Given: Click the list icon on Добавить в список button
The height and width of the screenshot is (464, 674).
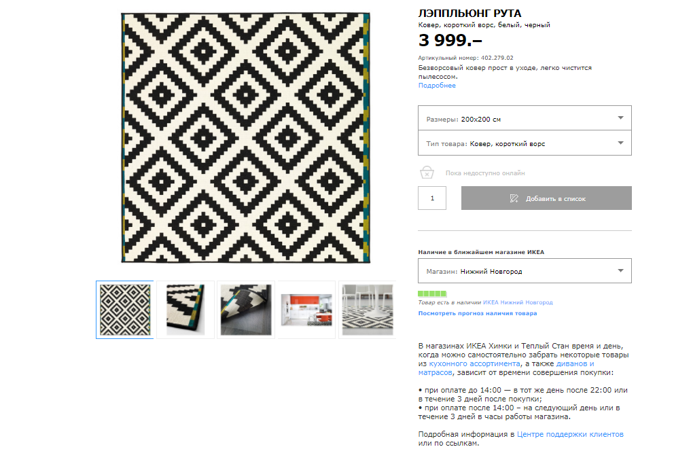Looking at the screenshot, I should click(x=514, y=198).
